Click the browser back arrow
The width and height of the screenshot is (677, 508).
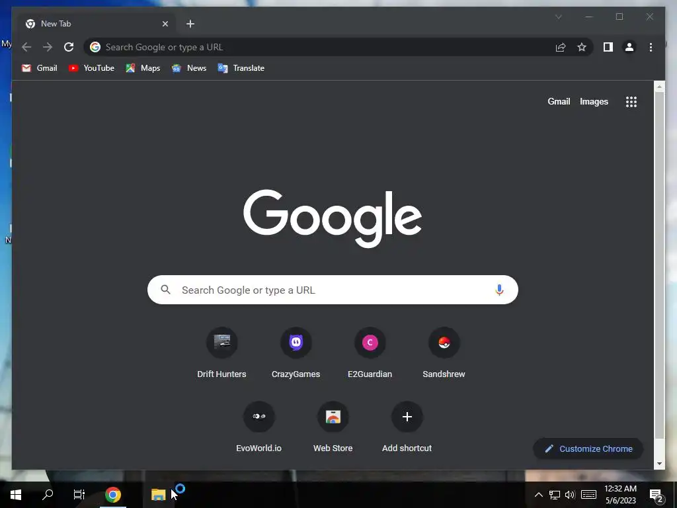coord(26,47)
